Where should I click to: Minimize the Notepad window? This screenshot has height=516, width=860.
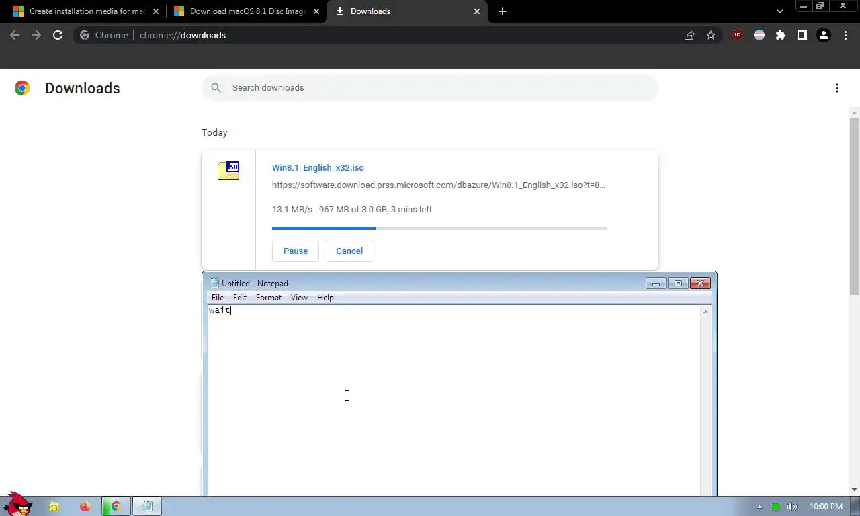pos(656,284)
